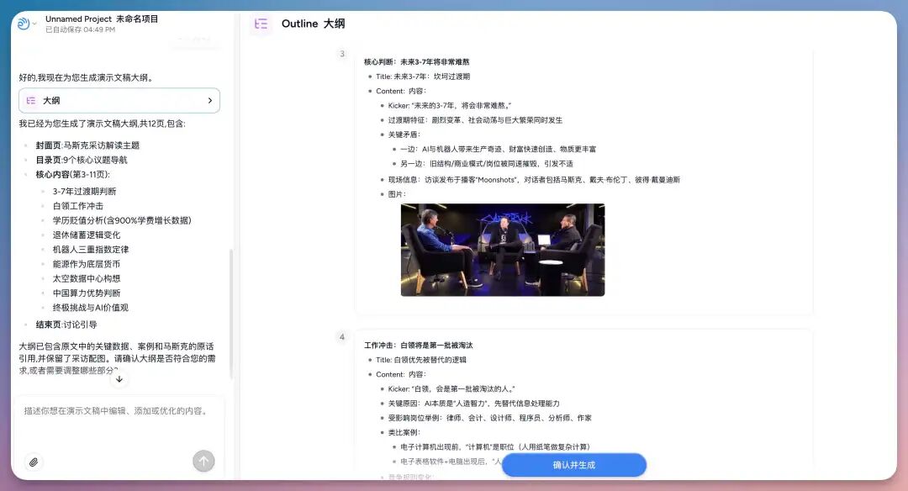Click the send arrow icon in the input box
Image resolution: width=908 pixels, height=491 pixels.
[203, 461]
